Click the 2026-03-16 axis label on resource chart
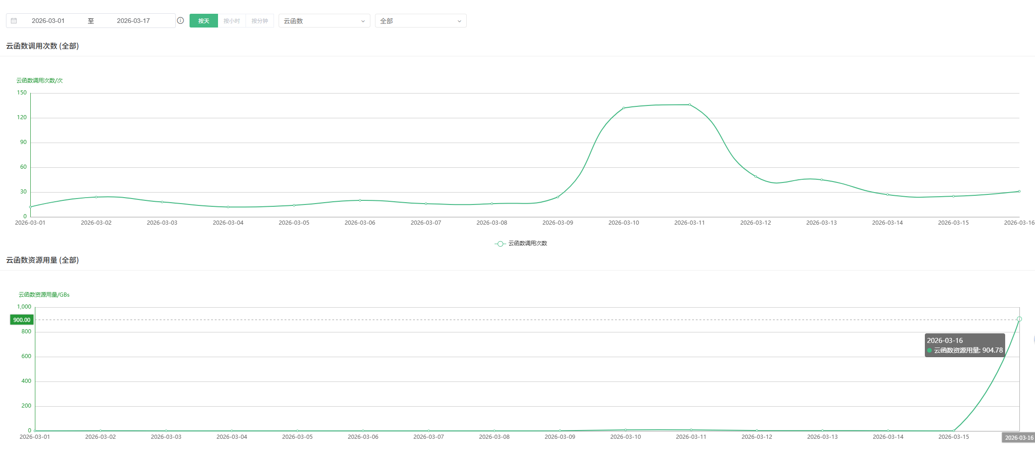The width and height of the screenshot is (1035, 453). click(1018, 438)
